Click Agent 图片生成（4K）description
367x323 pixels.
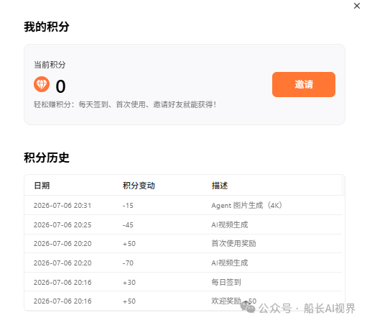click(x=247, y=206)
